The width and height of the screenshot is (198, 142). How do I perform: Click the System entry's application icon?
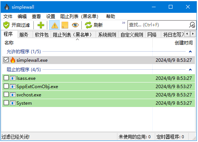click(x=13, y=103)
